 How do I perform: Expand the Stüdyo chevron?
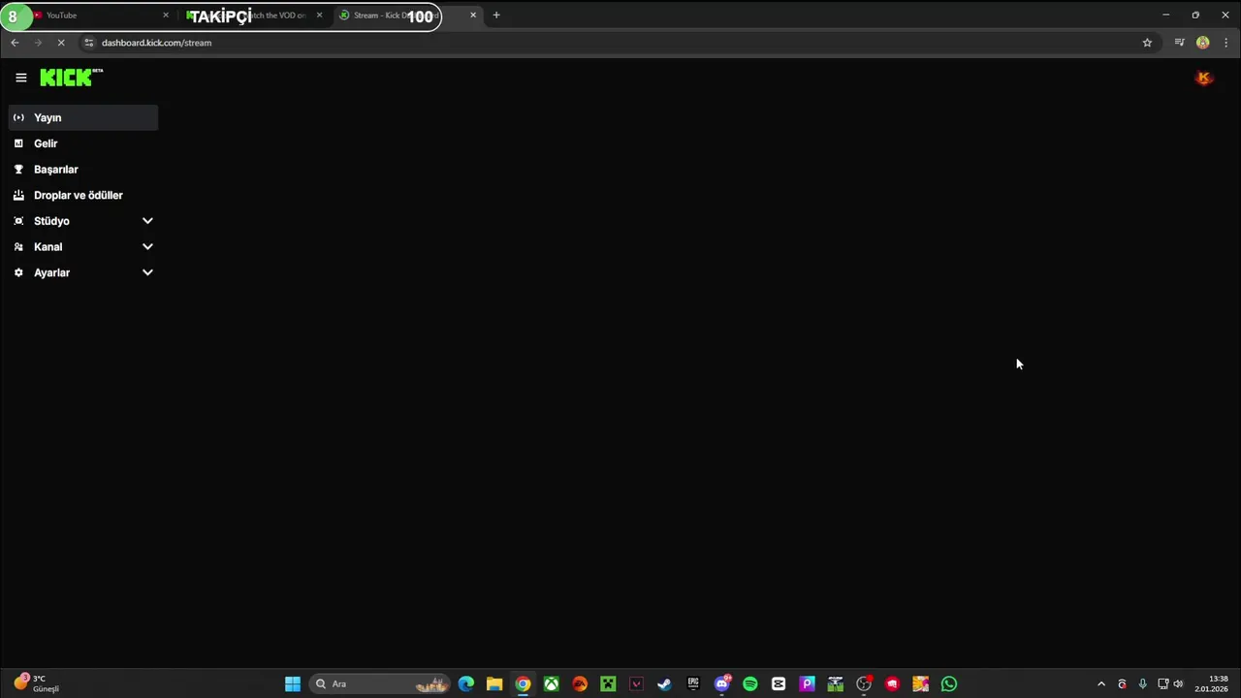tap(147, 221)
